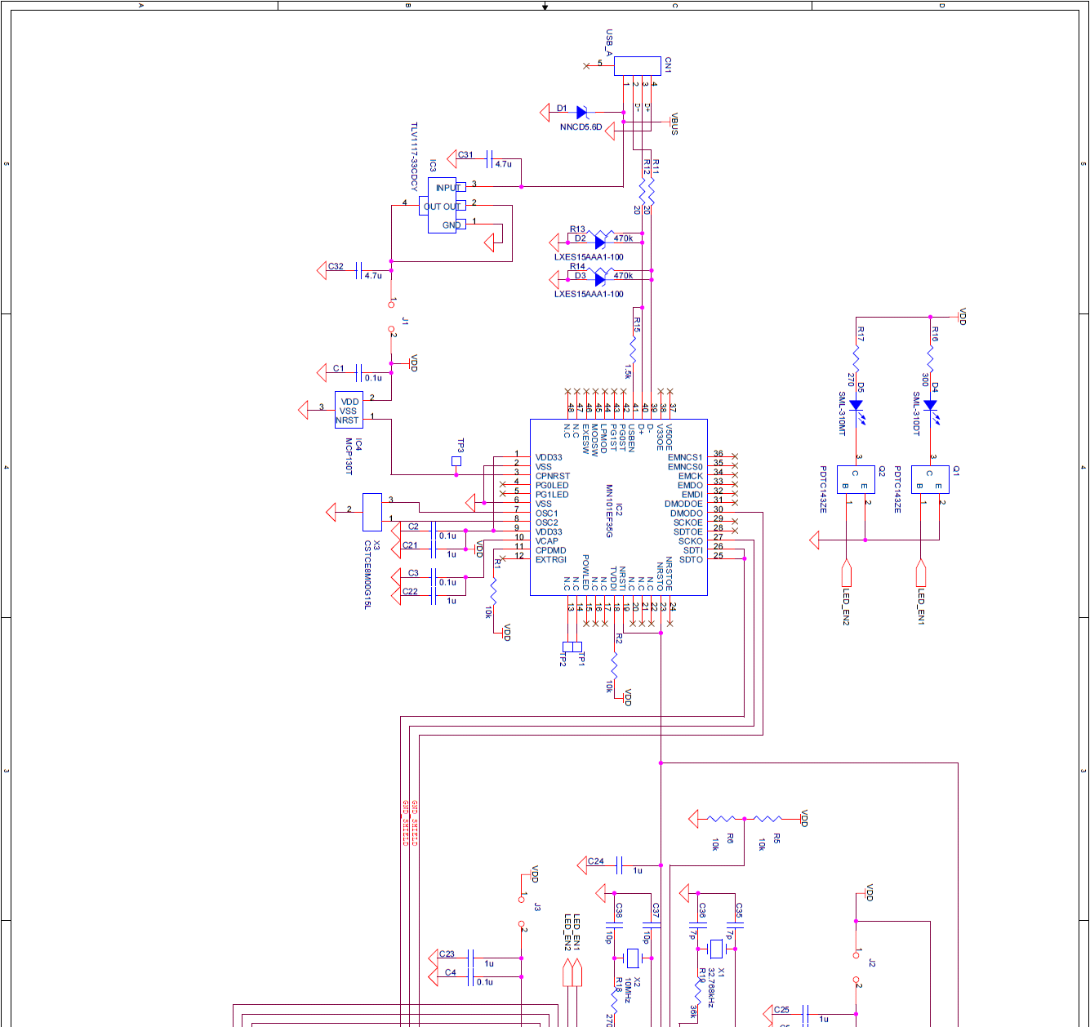Click the VBUS net label

pos(674,124)
